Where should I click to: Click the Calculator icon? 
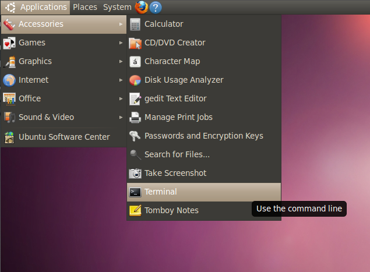135,24
